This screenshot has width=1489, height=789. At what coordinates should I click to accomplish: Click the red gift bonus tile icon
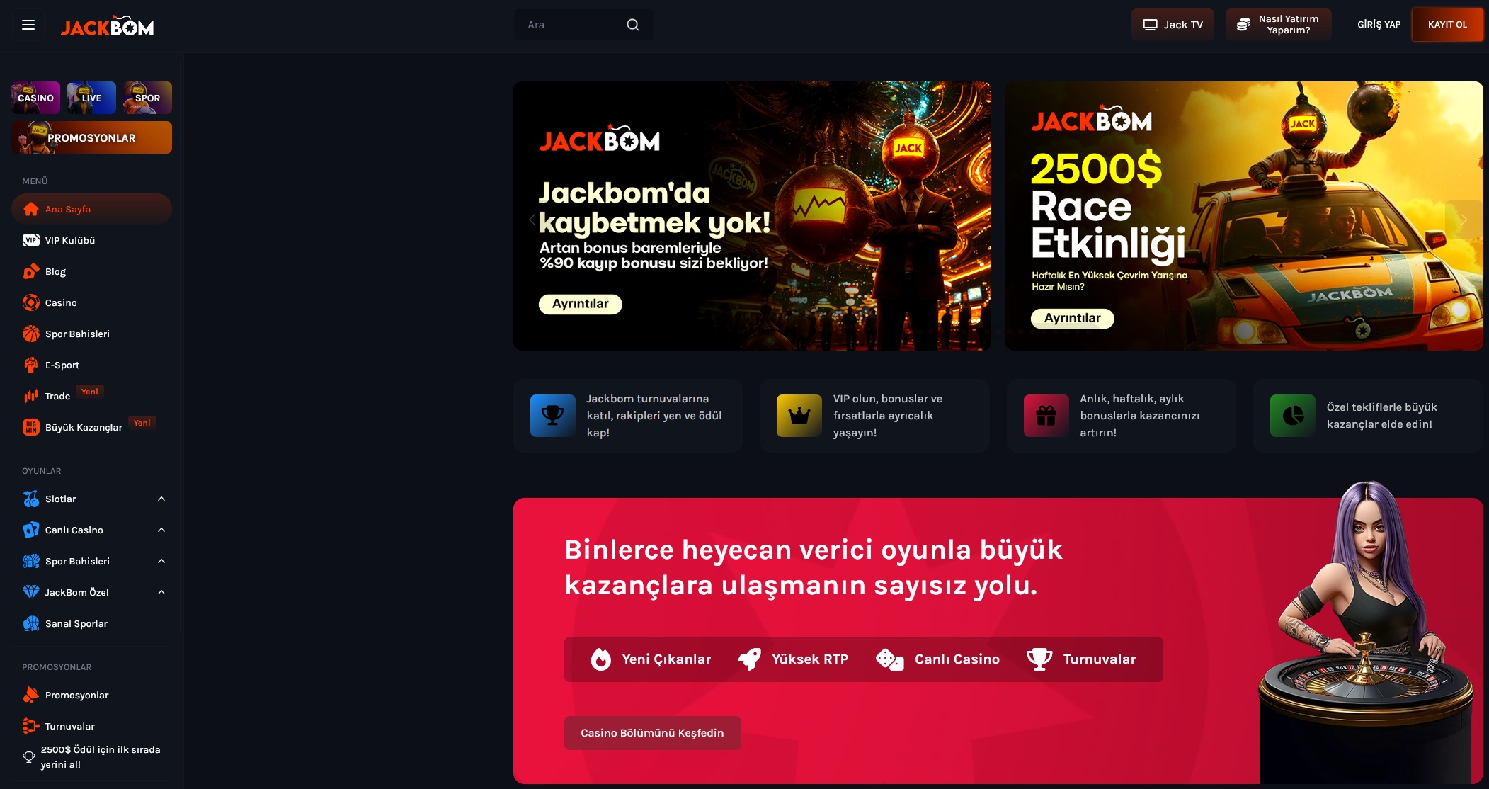point(1046,416)
